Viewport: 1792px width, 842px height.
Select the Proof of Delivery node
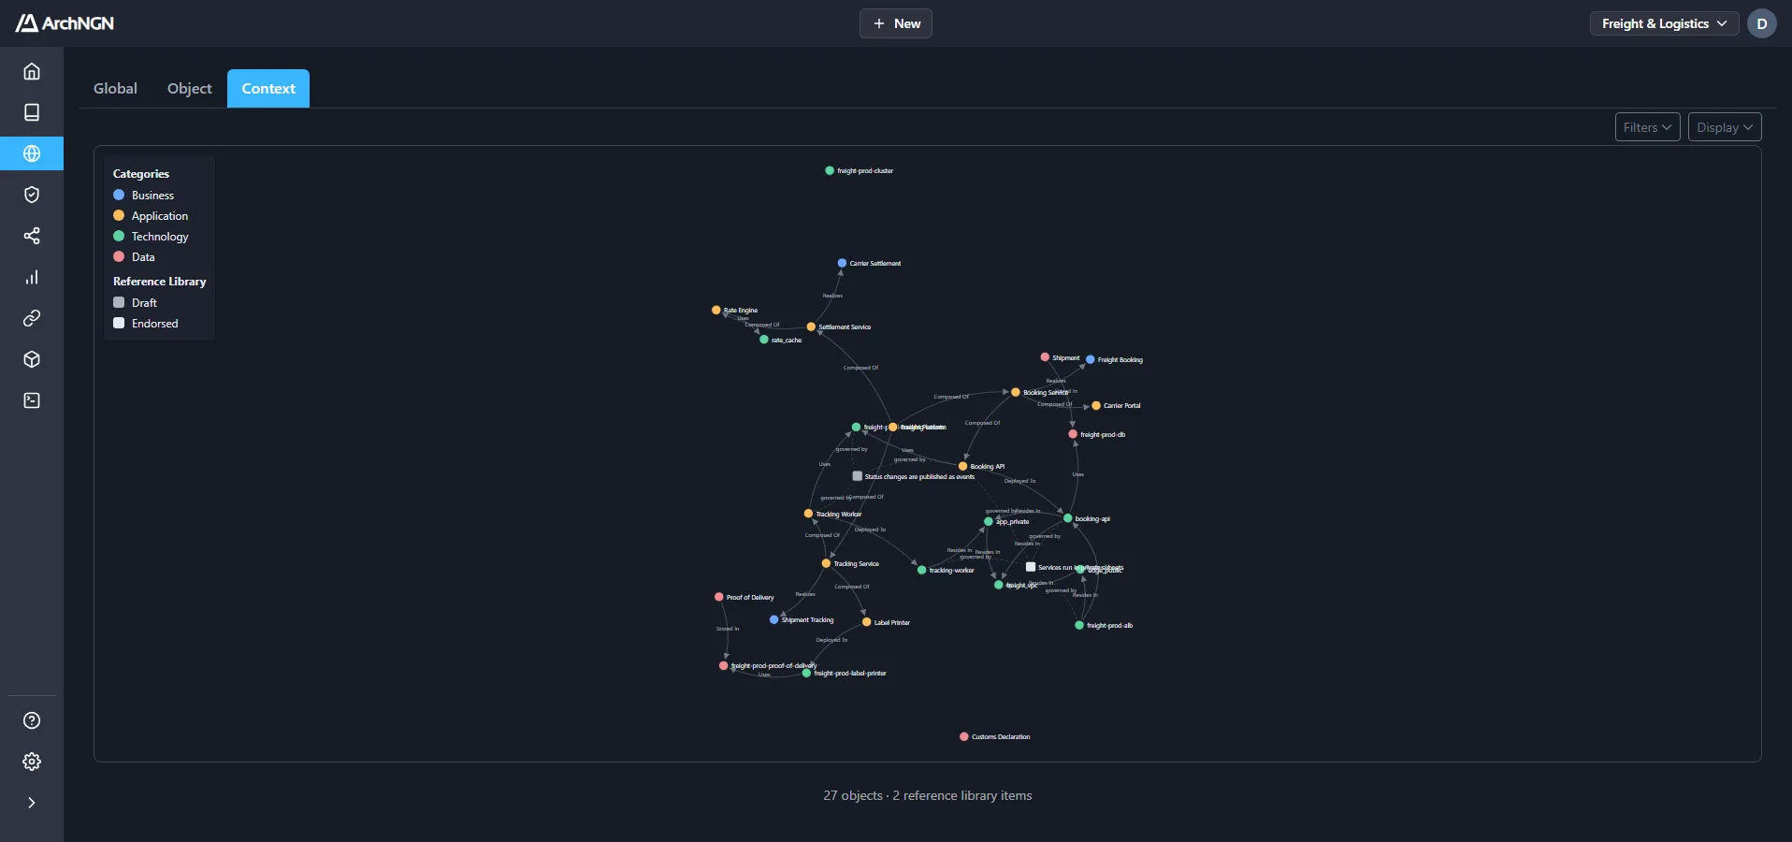(719, 597)
